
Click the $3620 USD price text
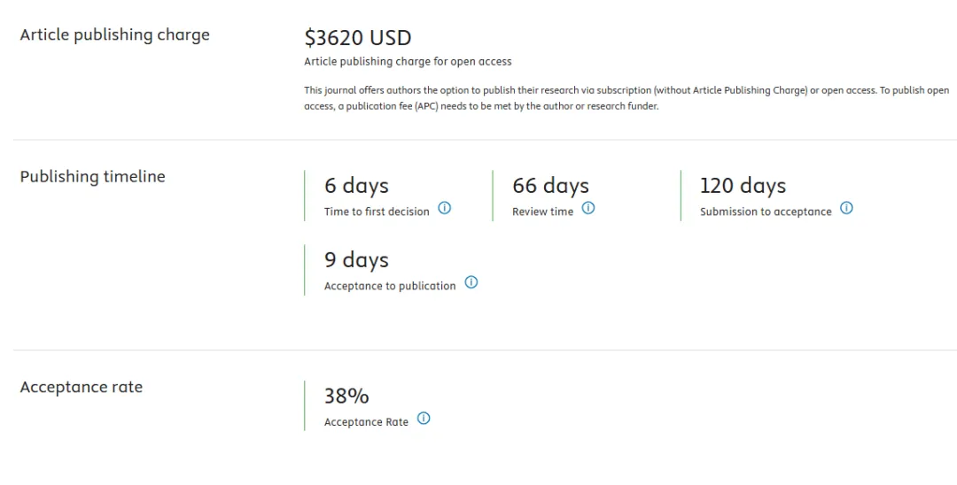pyautogui.click(x=358, y=38)
